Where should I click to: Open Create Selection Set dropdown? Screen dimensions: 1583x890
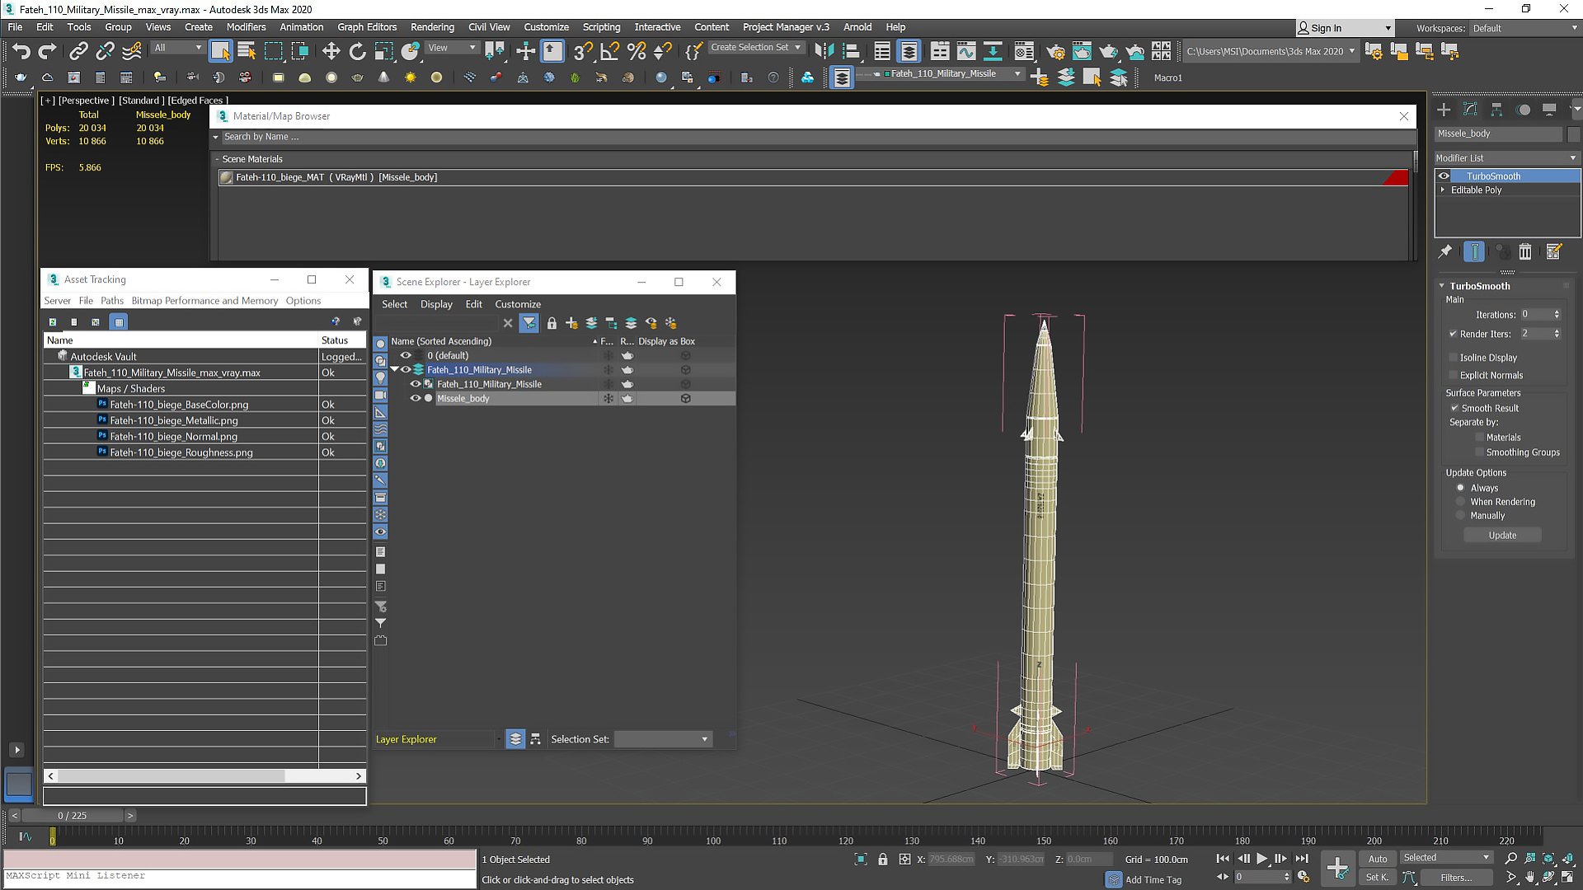click(756, 47)
